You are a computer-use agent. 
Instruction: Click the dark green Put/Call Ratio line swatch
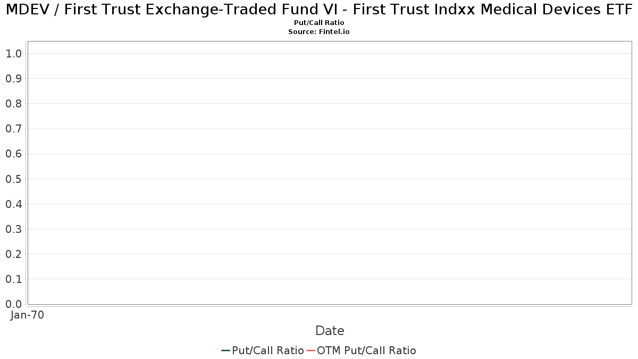pos(225,350)
